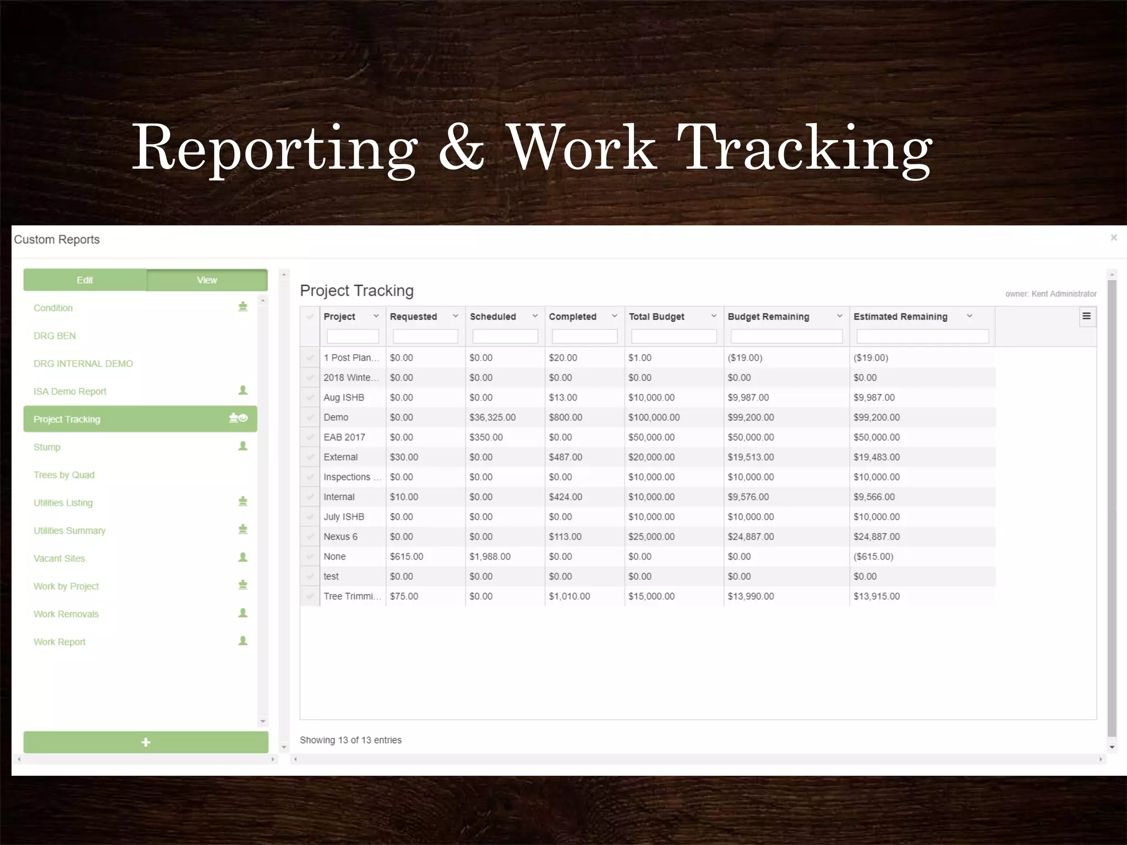Open the Completed column dropdown arrow

615,316
